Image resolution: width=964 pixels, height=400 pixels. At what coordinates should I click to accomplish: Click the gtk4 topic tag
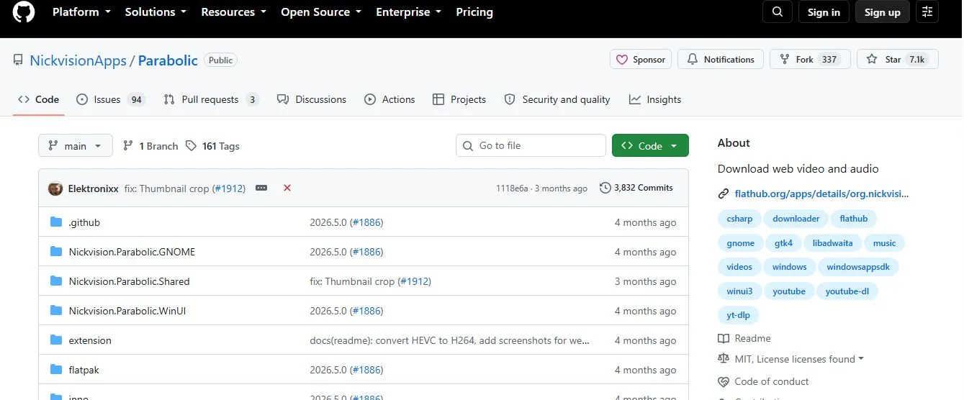783,243
